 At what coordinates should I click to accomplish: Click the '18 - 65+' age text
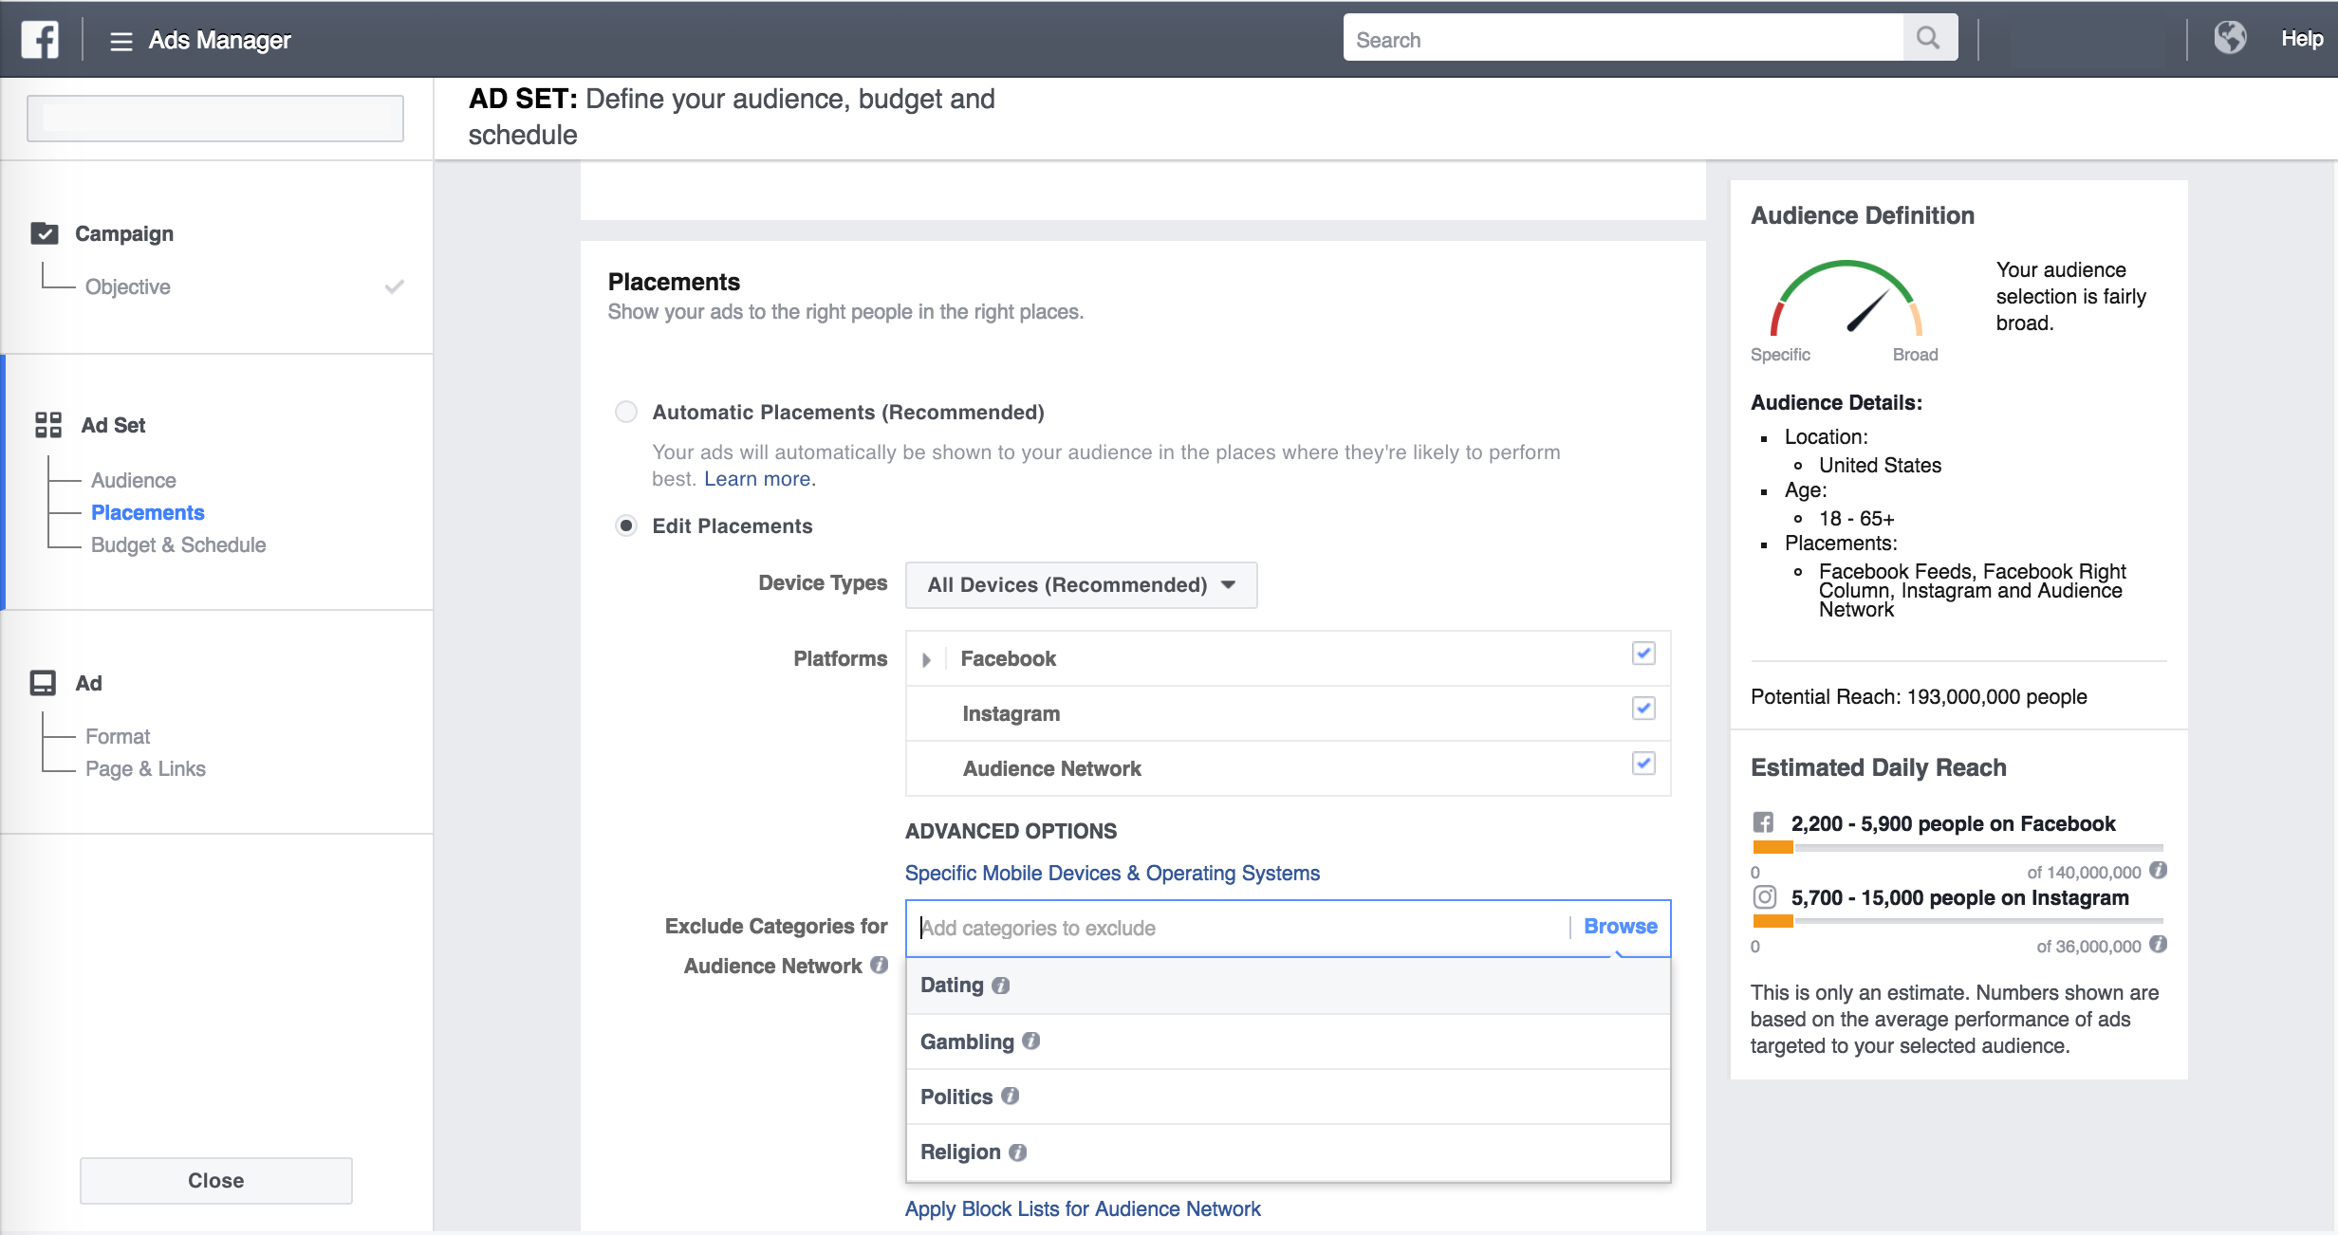tap(1856, 518)
